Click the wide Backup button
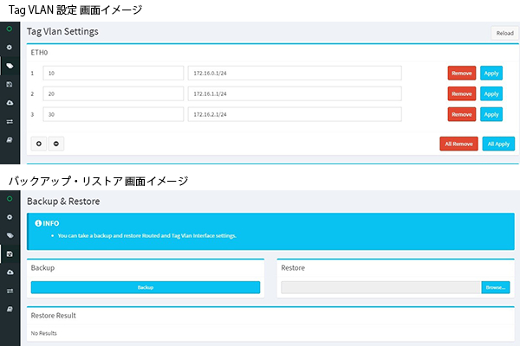Image resolution: width=520 pixels, height=346 pixels. tap(146, 287)
